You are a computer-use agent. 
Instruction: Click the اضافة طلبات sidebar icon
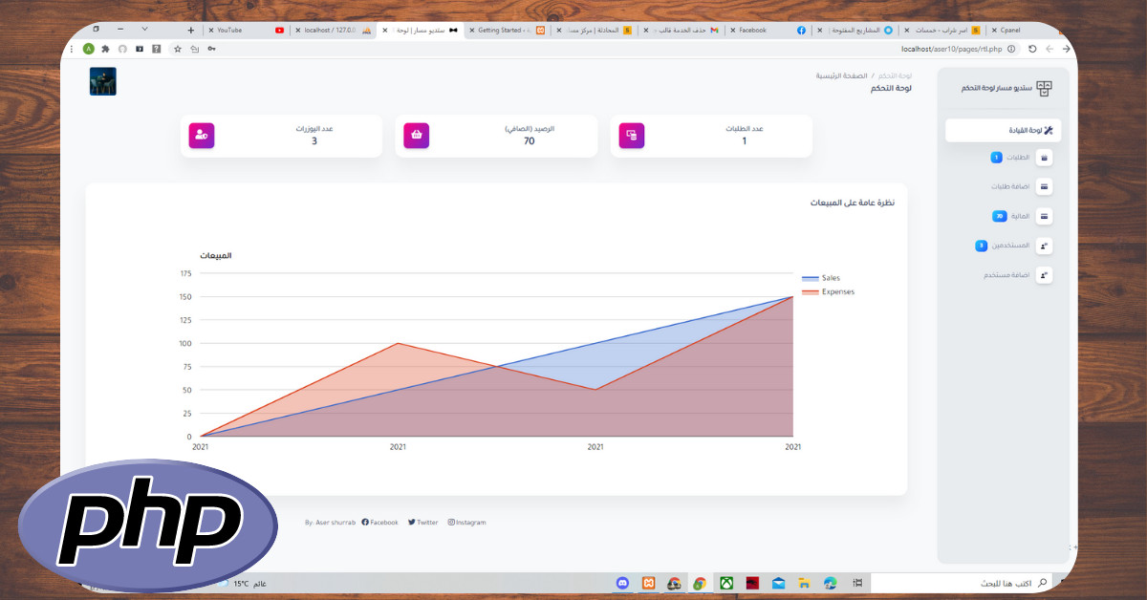1044,185
